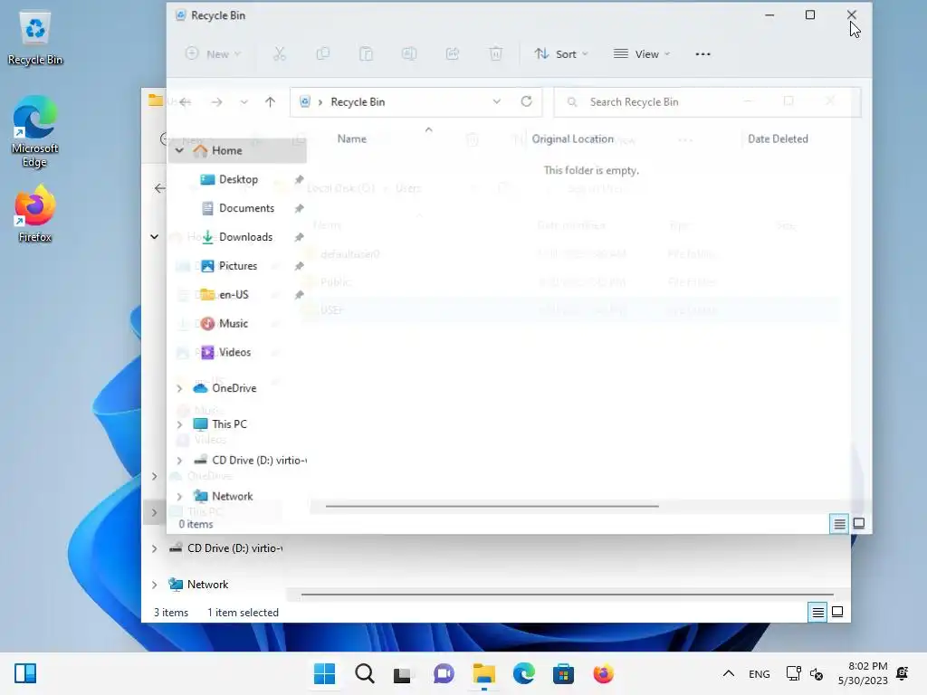
Task: Switch Recycle Bin to large thumbnails view
Action: 859,524
